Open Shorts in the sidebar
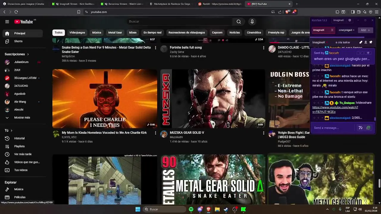The image size is (381, 214). 23,41
